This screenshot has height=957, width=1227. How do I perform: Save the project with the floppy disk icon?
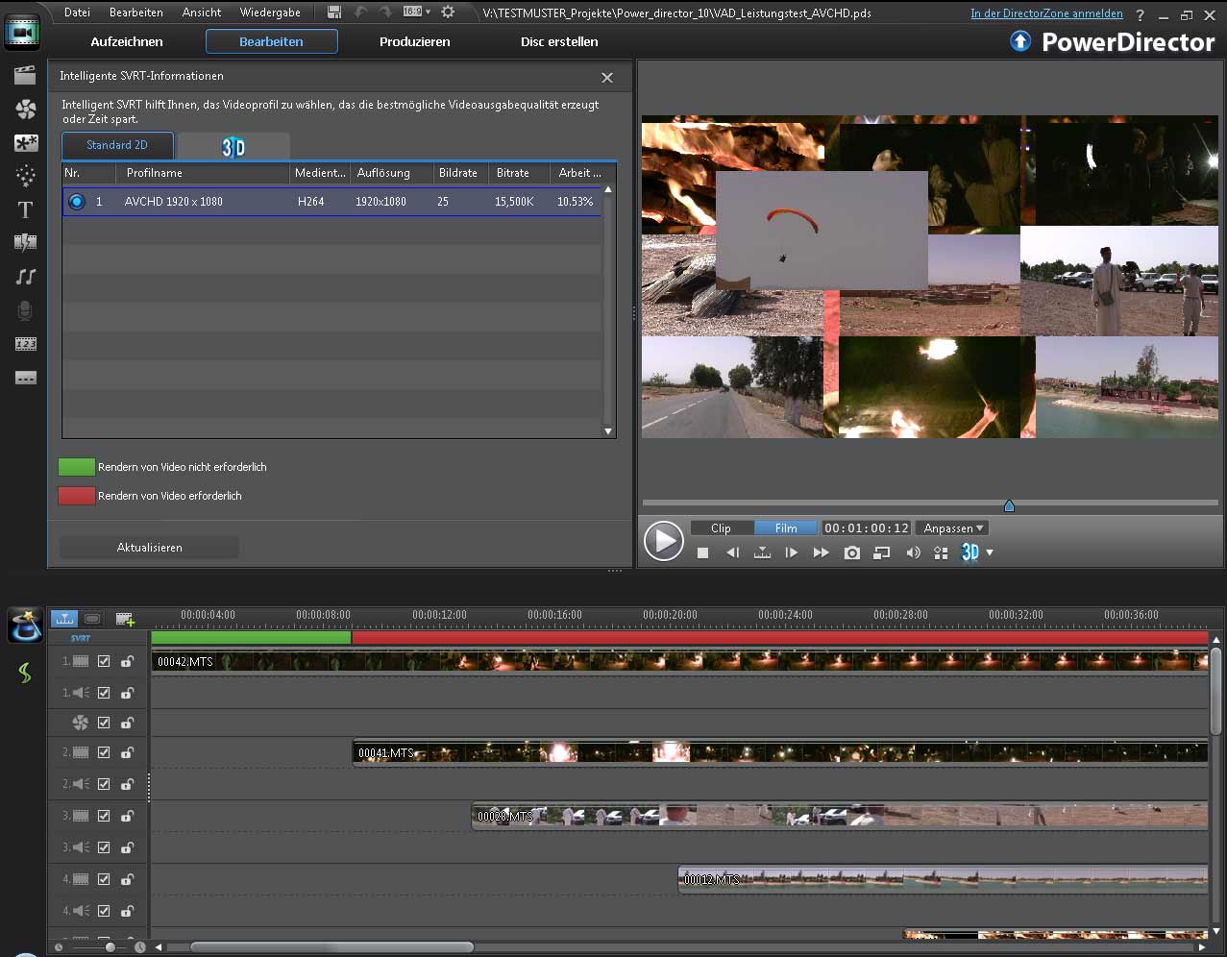(334, 12)
